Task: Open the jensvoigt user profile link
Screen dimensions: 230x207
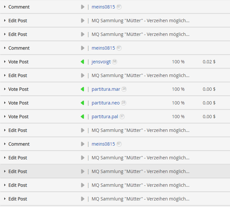Action: tap(101, 62)
